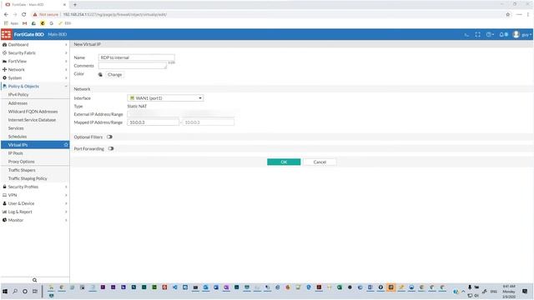Click the Name input field
Screen dimensions: 534x300
(137, 57)
